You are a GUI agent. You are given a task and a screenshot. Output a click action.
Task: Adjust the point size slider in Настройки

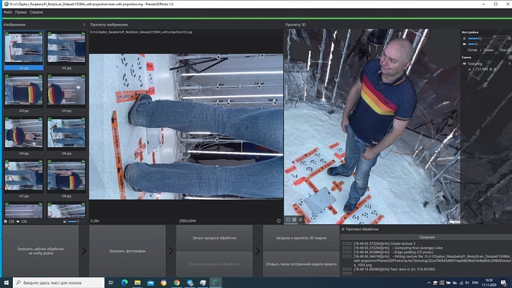(486, 38)
